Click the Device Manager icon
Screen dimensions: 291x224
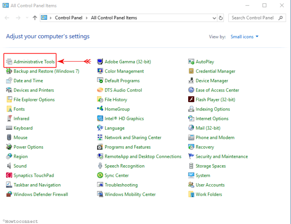(191, 80)
